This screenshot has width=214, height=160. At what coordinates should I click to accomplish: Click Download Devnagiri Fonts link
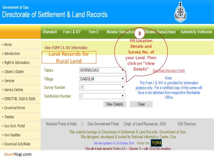pyautogui.click(x=169, y=71)
